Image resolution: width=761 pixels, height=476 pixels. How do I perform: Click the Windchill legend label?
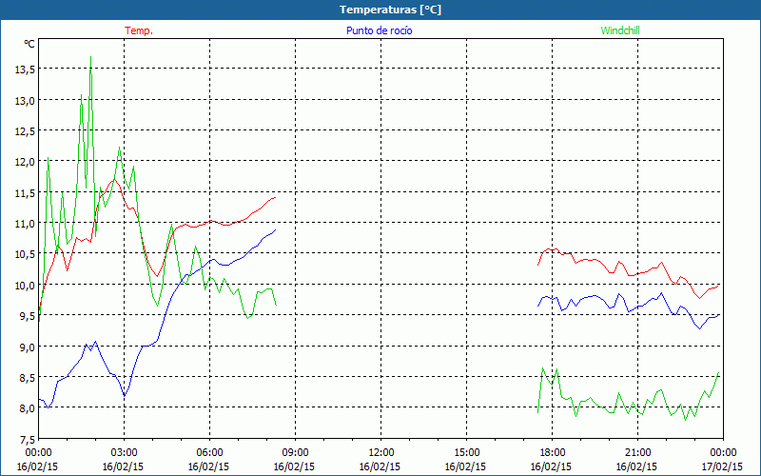620,30
